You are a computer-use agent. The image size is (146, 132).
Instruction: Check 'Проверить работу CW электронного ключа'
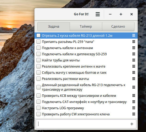coord(38,114)
